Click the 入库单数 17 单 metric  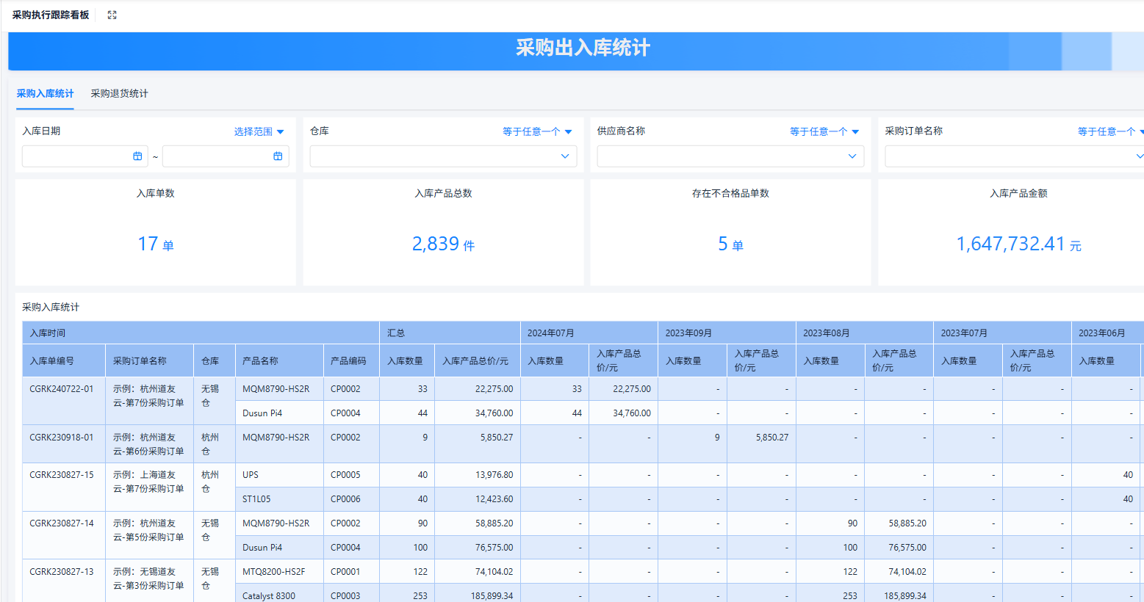point(156,244)
